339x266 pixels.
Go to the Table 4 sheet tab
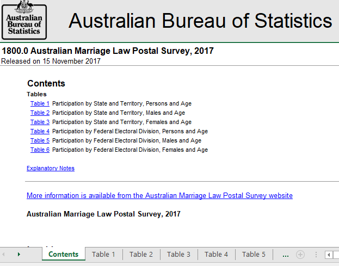click(216, 255)
